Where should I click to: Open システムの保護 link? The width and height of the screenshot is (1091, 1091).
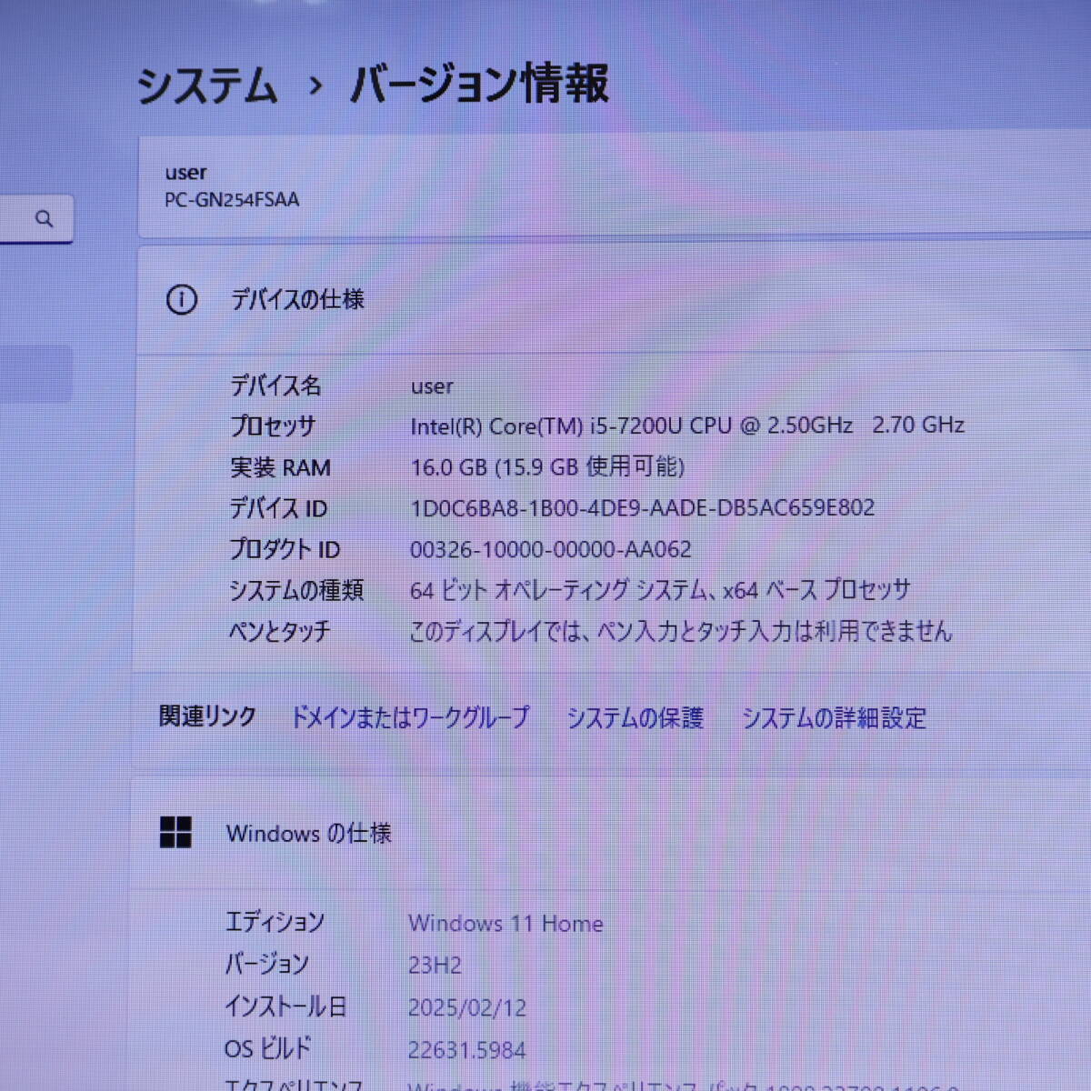pyautogui.click(x=636, y=718)
